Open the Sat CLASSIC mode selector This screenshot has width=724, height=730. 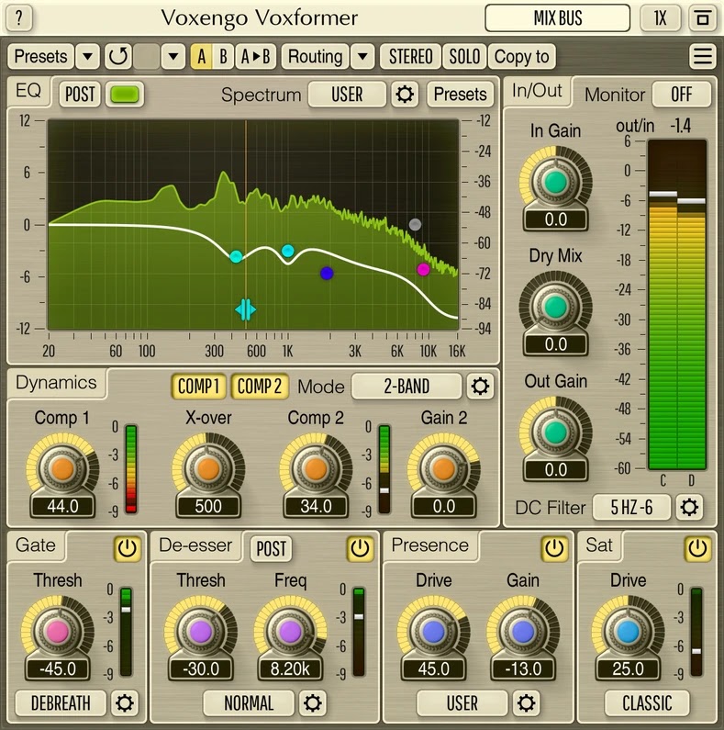click(x=647, y=702)
